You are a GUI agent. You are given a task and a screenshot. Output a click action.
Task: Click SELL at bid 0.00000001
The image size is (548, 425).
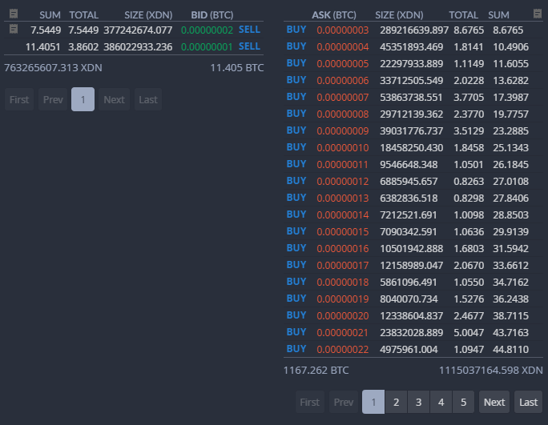[x=249, y=46]
